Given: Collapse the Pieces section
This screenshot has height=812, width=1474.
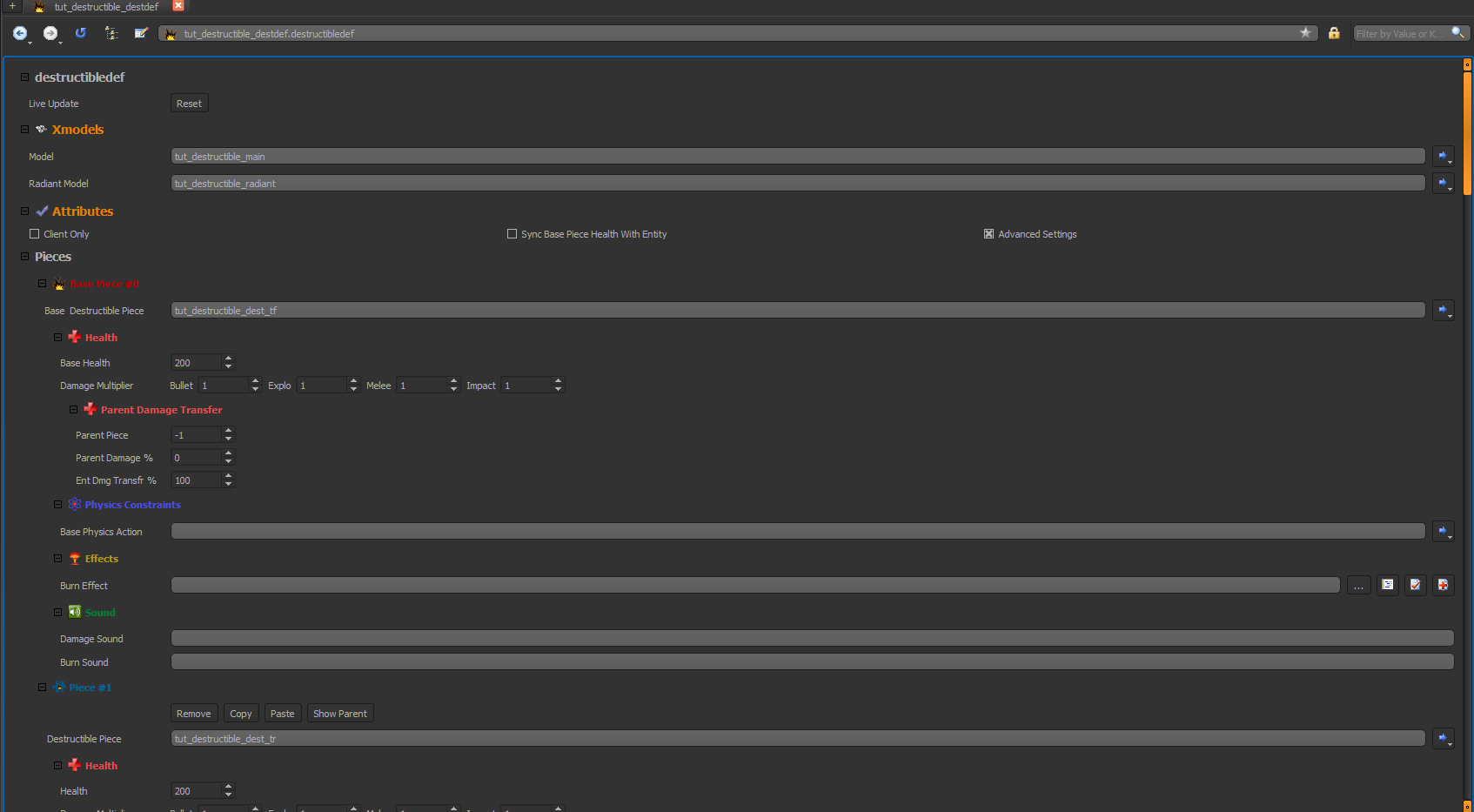Looking at the screenshot, I should point(25,257).
